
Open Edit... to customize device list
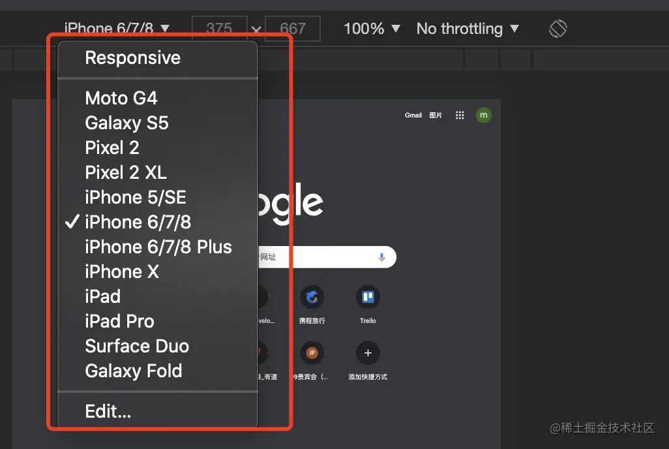(x=157, y=411)
